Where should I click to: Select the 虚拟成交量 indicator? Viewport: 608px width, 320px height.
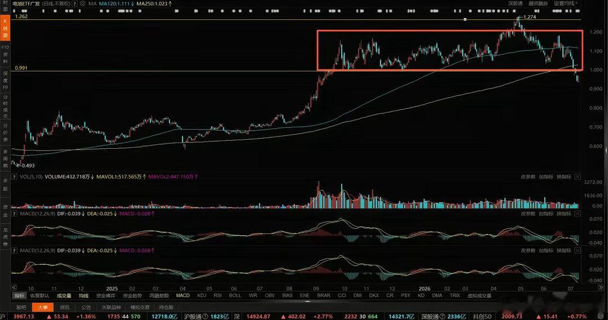[480, 296]
